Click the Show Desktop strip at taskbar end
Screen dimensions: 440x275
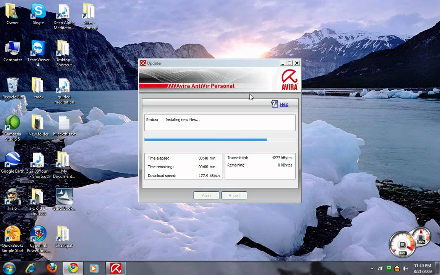click(437, 268)
